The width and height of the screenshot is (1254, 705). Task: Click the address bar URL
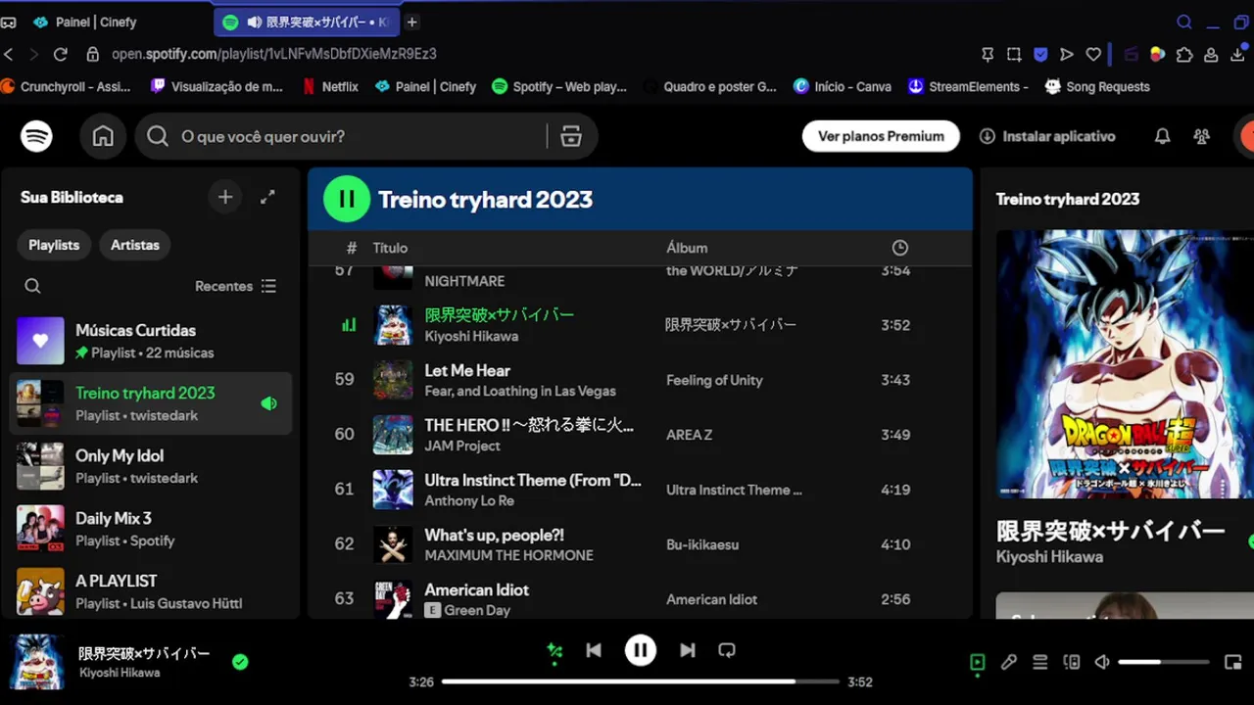[x=274, y=55]
